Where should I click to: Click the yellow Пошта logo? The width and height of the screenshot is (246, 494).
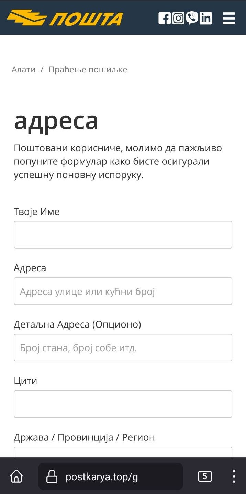click(x=65, y=18)
